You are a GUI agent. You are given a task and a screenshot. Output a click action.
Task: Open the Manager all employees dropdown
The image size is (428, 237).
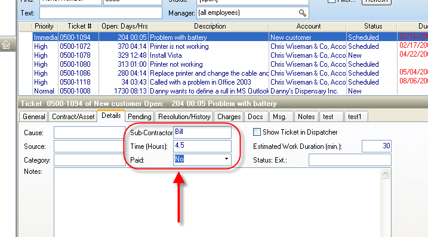[253, 13]
